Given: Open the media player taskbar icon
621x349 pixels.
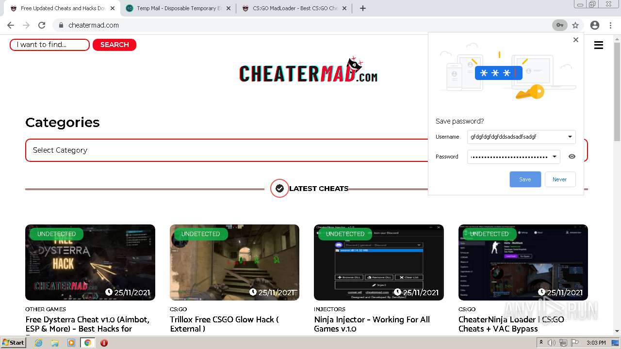Looking at the screenshot, I should [71, 343].
